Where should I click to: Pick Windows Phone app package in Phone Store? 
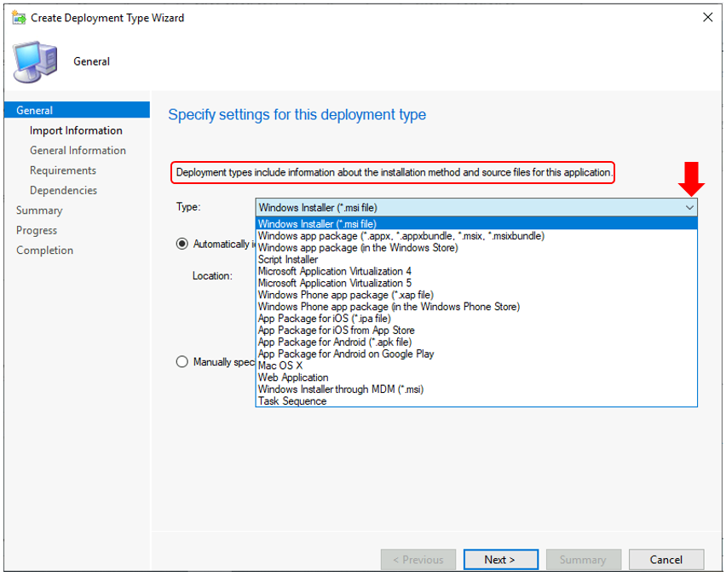point(476,307)
